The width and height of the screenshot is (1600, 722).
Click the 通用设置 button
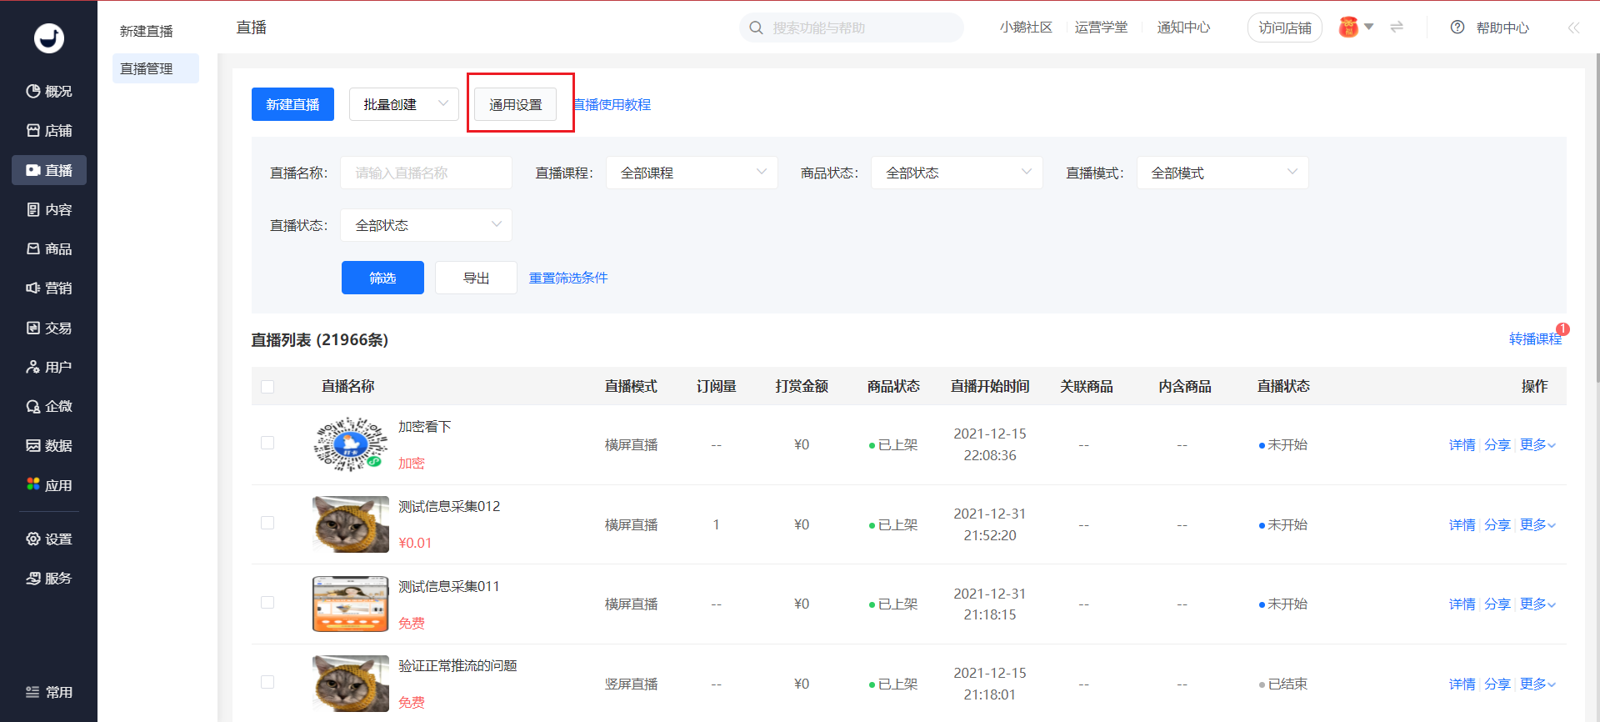click(516, 104)
